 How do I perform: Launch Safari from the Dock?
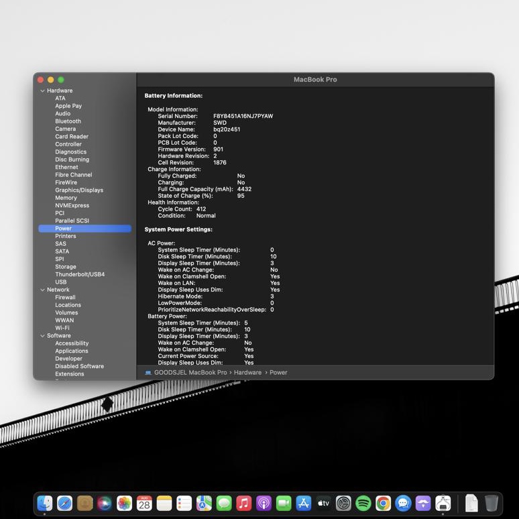(64, 504)
